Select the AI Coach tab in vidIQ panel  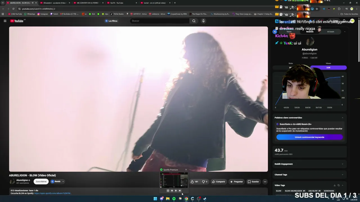pos(330,32)
